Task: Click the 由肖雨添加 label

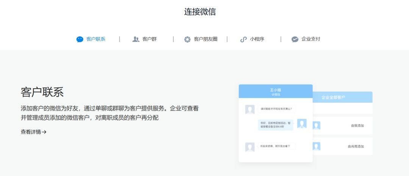Action: (x=356, y=146)
